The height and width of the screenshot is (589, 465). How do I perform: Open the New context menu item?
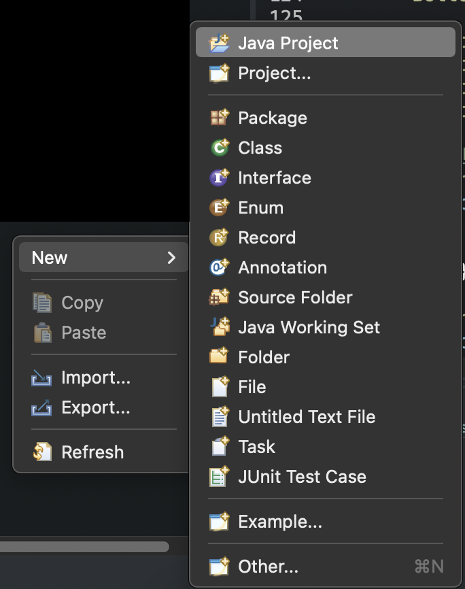pyautogui.click(x=103, y=257)
